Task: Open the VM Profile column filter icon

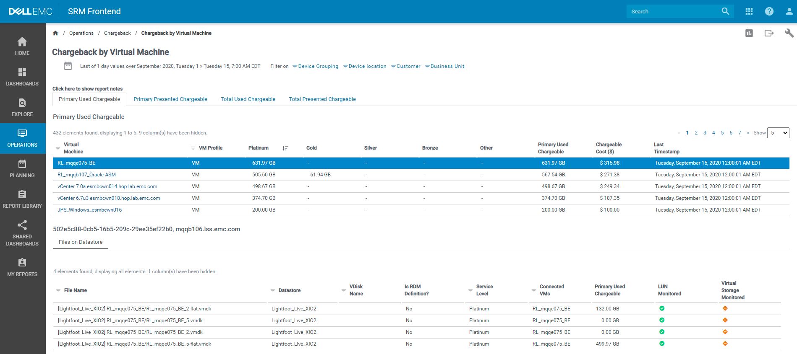Action: click(193, 148)
